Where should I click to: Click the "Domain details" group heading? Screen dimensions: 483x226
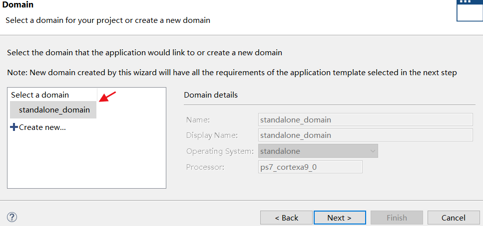[211, 95]
